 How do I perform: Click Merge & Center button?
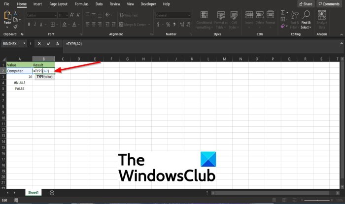point(133,25)
